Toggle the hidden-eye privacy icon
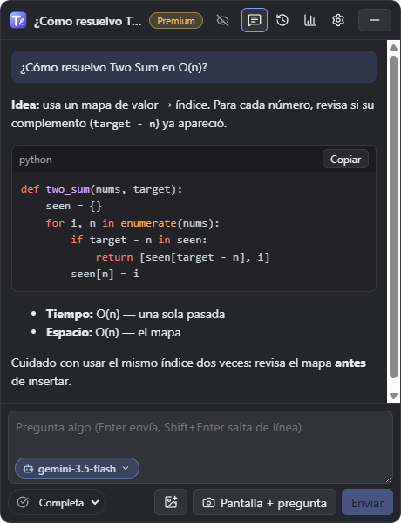 pyautogui.click(x=222, y=20)
